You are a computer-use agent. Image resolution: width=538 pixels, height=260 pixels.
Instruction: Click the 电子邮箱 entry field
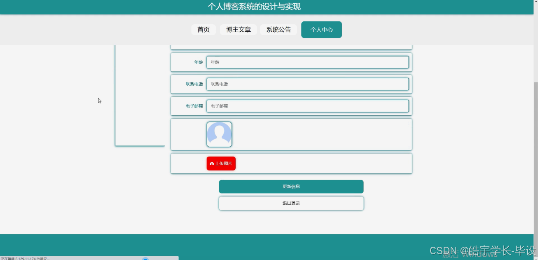click(308, 106)
